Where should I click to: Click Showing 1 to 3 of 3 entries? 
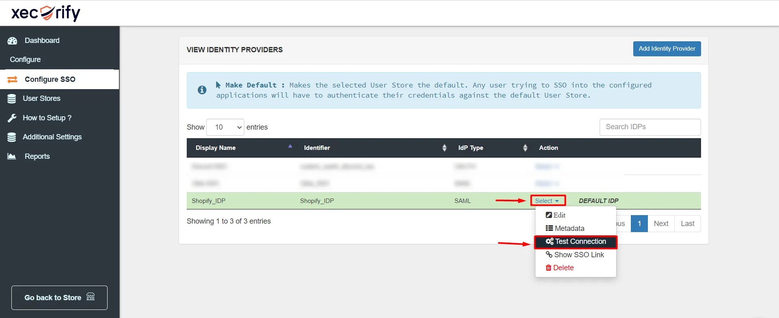point(229,221)
